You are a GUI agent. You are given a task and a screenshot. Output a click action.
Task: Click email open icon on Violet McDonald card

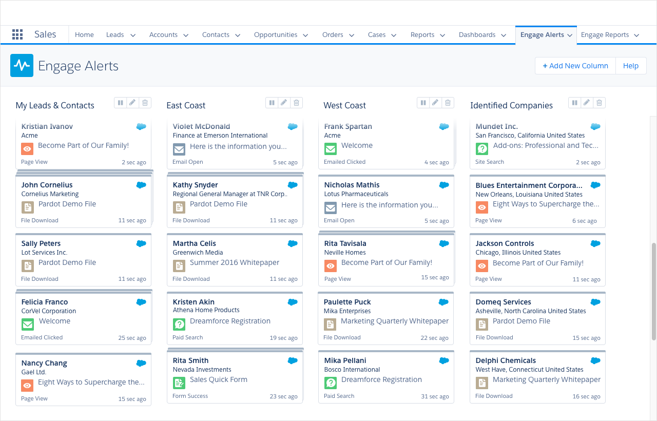pos(179,149)
